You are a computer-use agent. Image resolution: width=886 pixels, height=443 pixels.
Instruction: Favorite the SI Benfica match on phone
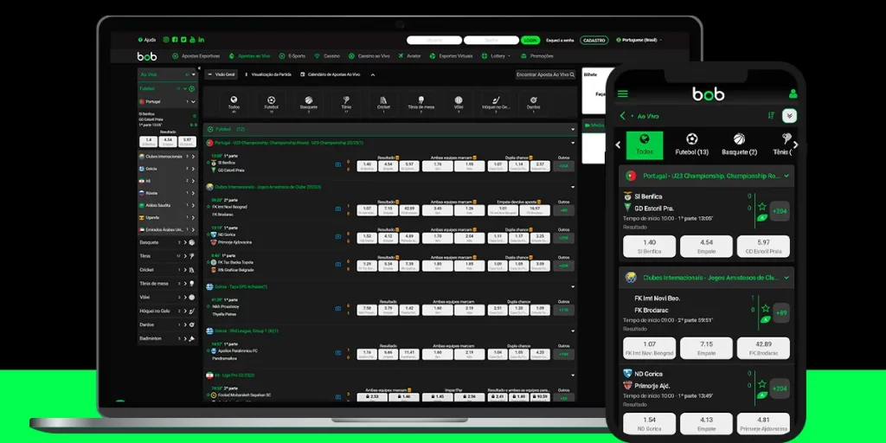click(762, 206)
